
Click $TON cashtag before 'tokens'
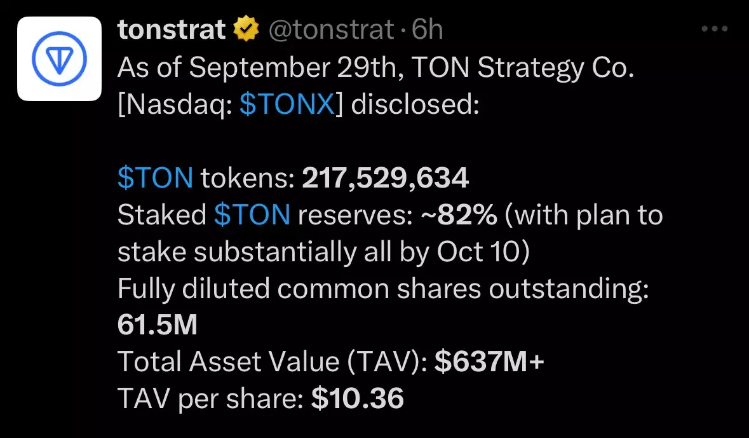pyautogui.click(x=155, y=179)
